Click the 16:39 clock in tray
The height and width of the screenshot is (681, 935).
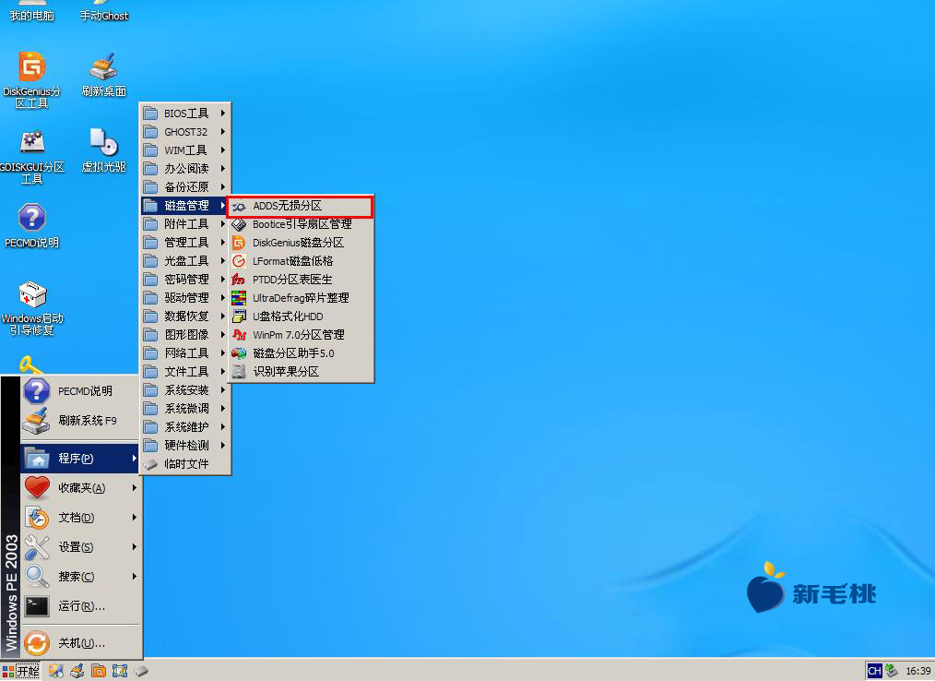click(x=917, y=672)
